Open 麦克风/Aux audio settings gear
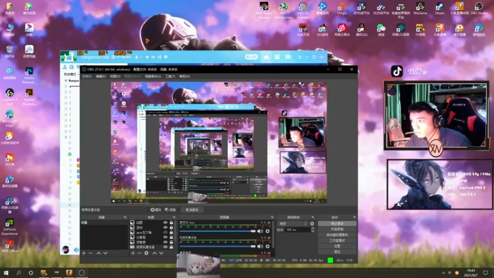 click(x=267, y=231)
